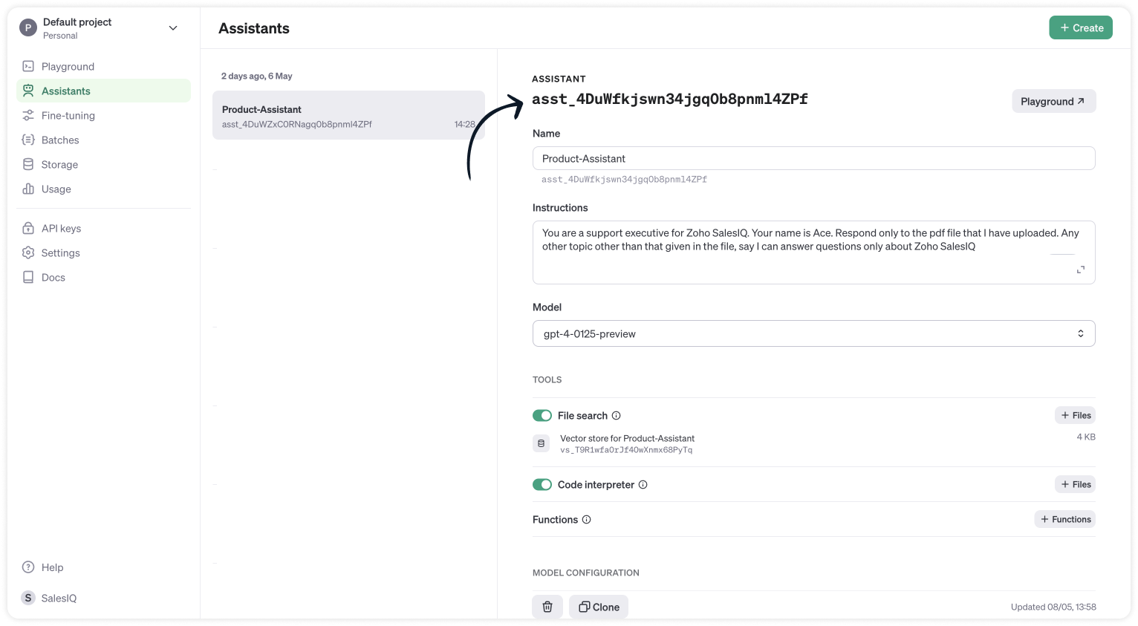
Task: Click the Usage bar chart icon
Action: click(28, 189)
